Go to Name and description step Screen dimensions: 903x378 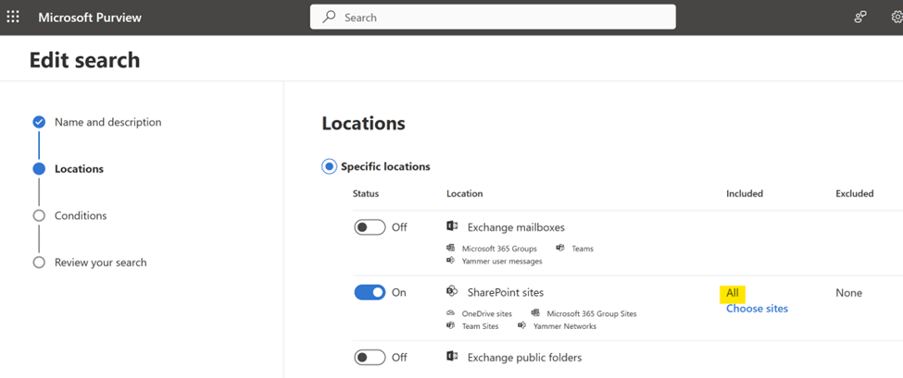click(x=107, y=122)
